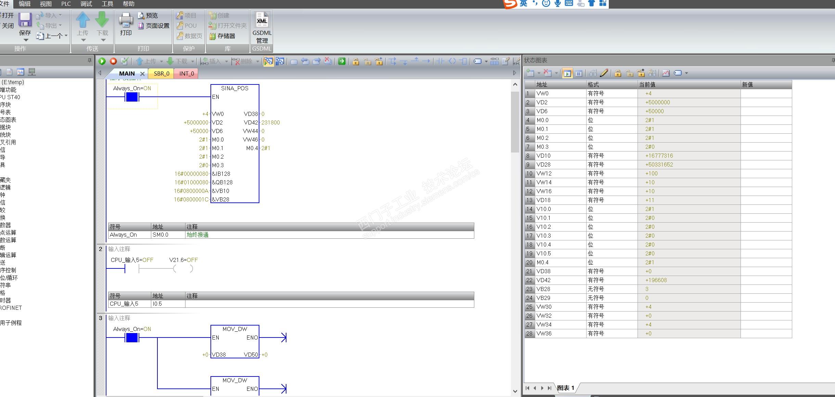Pause chart status monitoring

point(579,73)
